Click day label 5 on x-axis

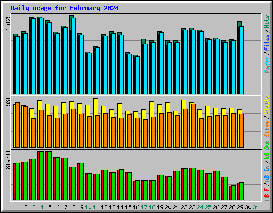coord(50,207)
